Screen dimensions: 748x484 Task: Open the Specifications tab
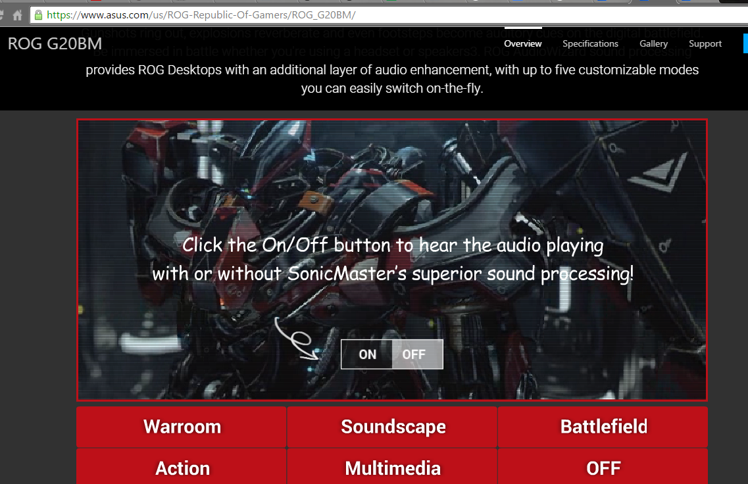pyautogui.click(x=590, y=43)
